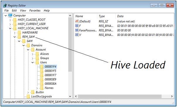Collapse the SAM key
Screen dimensions: 177x107
tap(19, 41)
